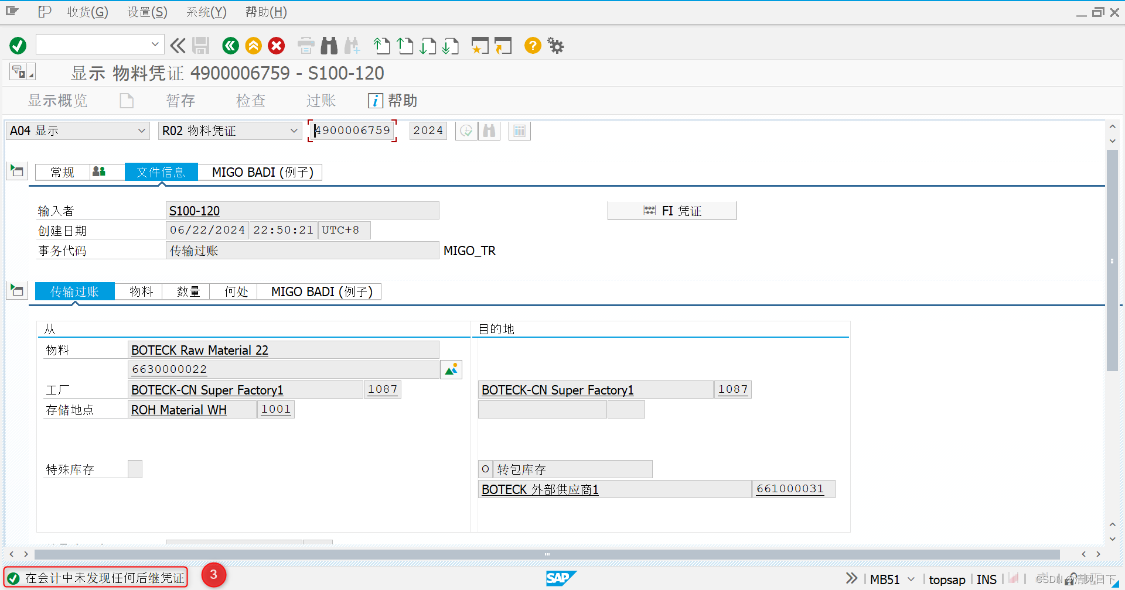The height and width of the screenshot is (590, 1125).
Task: Click the Find Next binoculars icon
Action: pyautogui.click(x=352, y=46)
